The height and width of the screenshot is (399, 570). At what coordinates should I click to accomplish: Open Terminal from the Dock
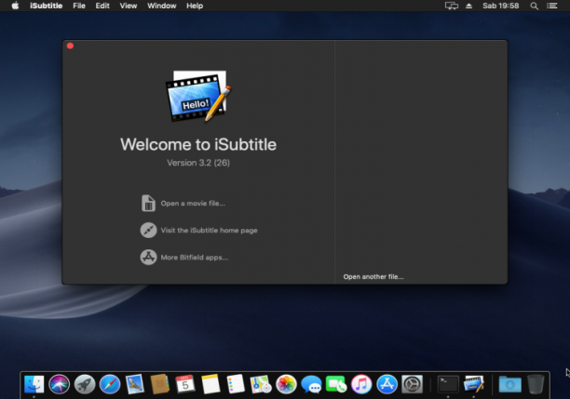(448, 384)
